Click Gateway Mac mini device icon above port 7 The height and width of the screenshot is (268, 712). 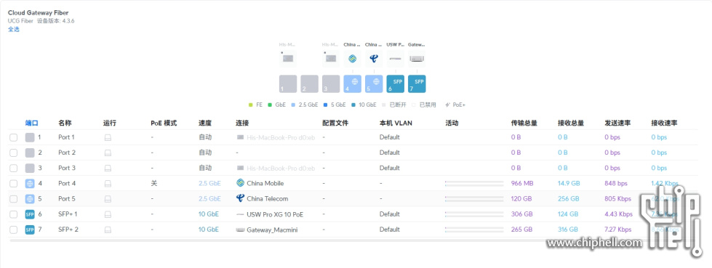click(x=417, y=59)
